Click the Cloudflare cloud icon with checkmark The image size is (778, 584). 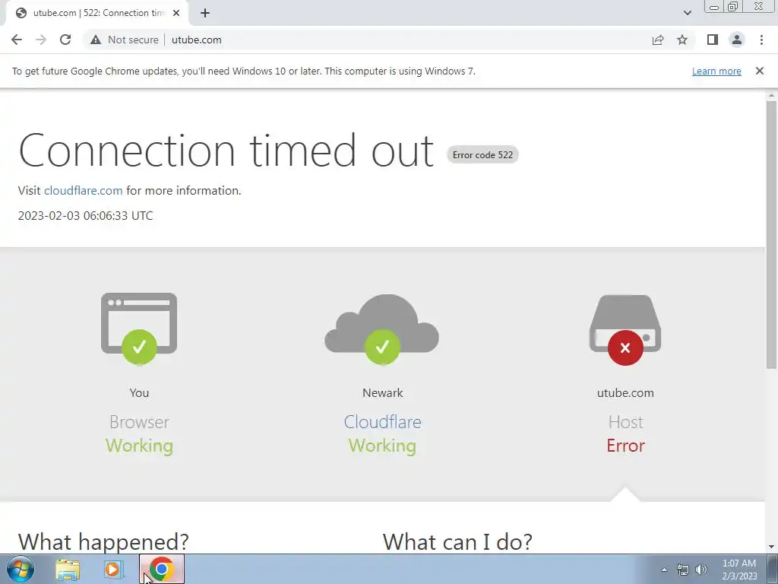coord(382,329)
